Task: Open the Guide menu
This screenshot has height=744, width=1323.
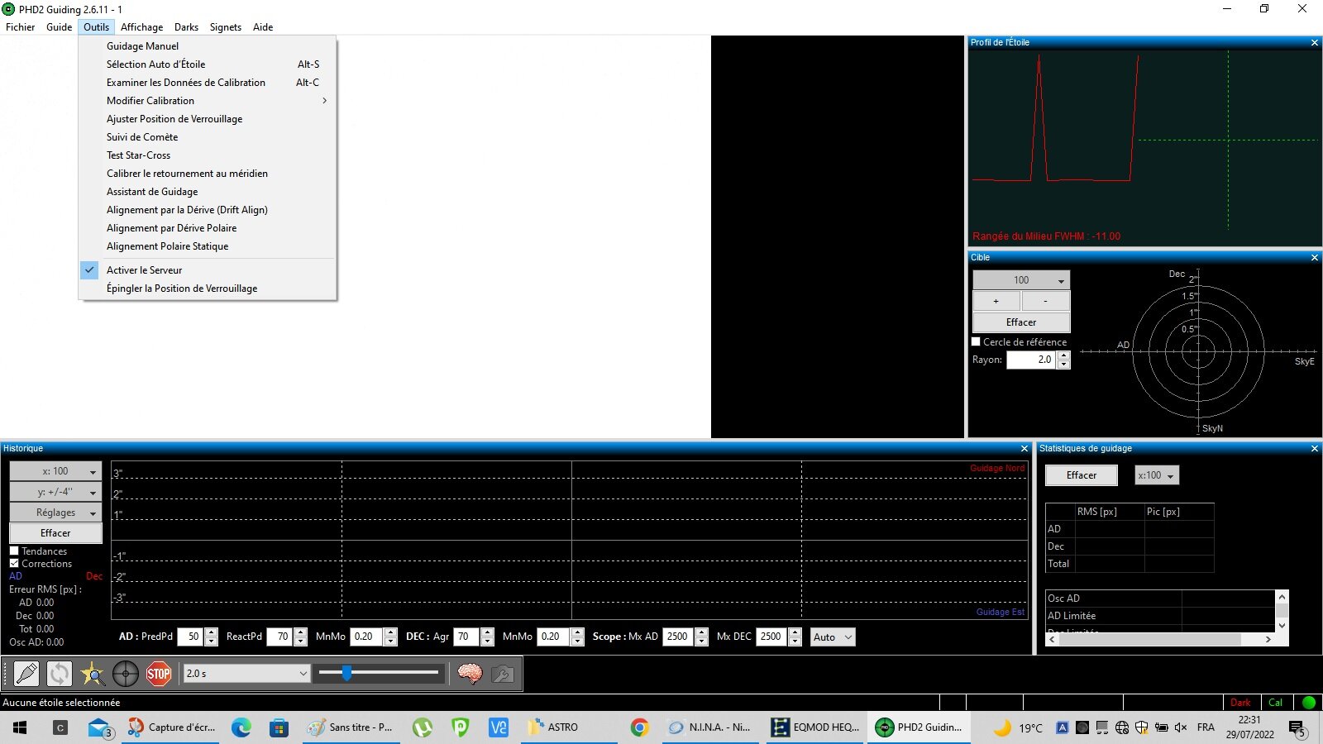Action: (x=60, y=27)
